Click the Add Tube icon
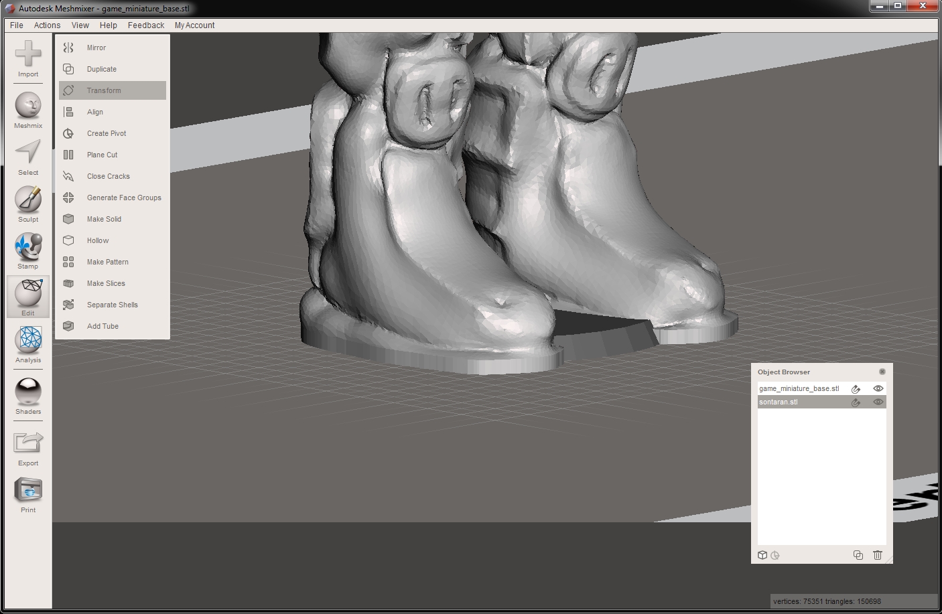Image resolution: width=942 pixels, height=614 pixels. pyautogui.click(x=68, y=326)
